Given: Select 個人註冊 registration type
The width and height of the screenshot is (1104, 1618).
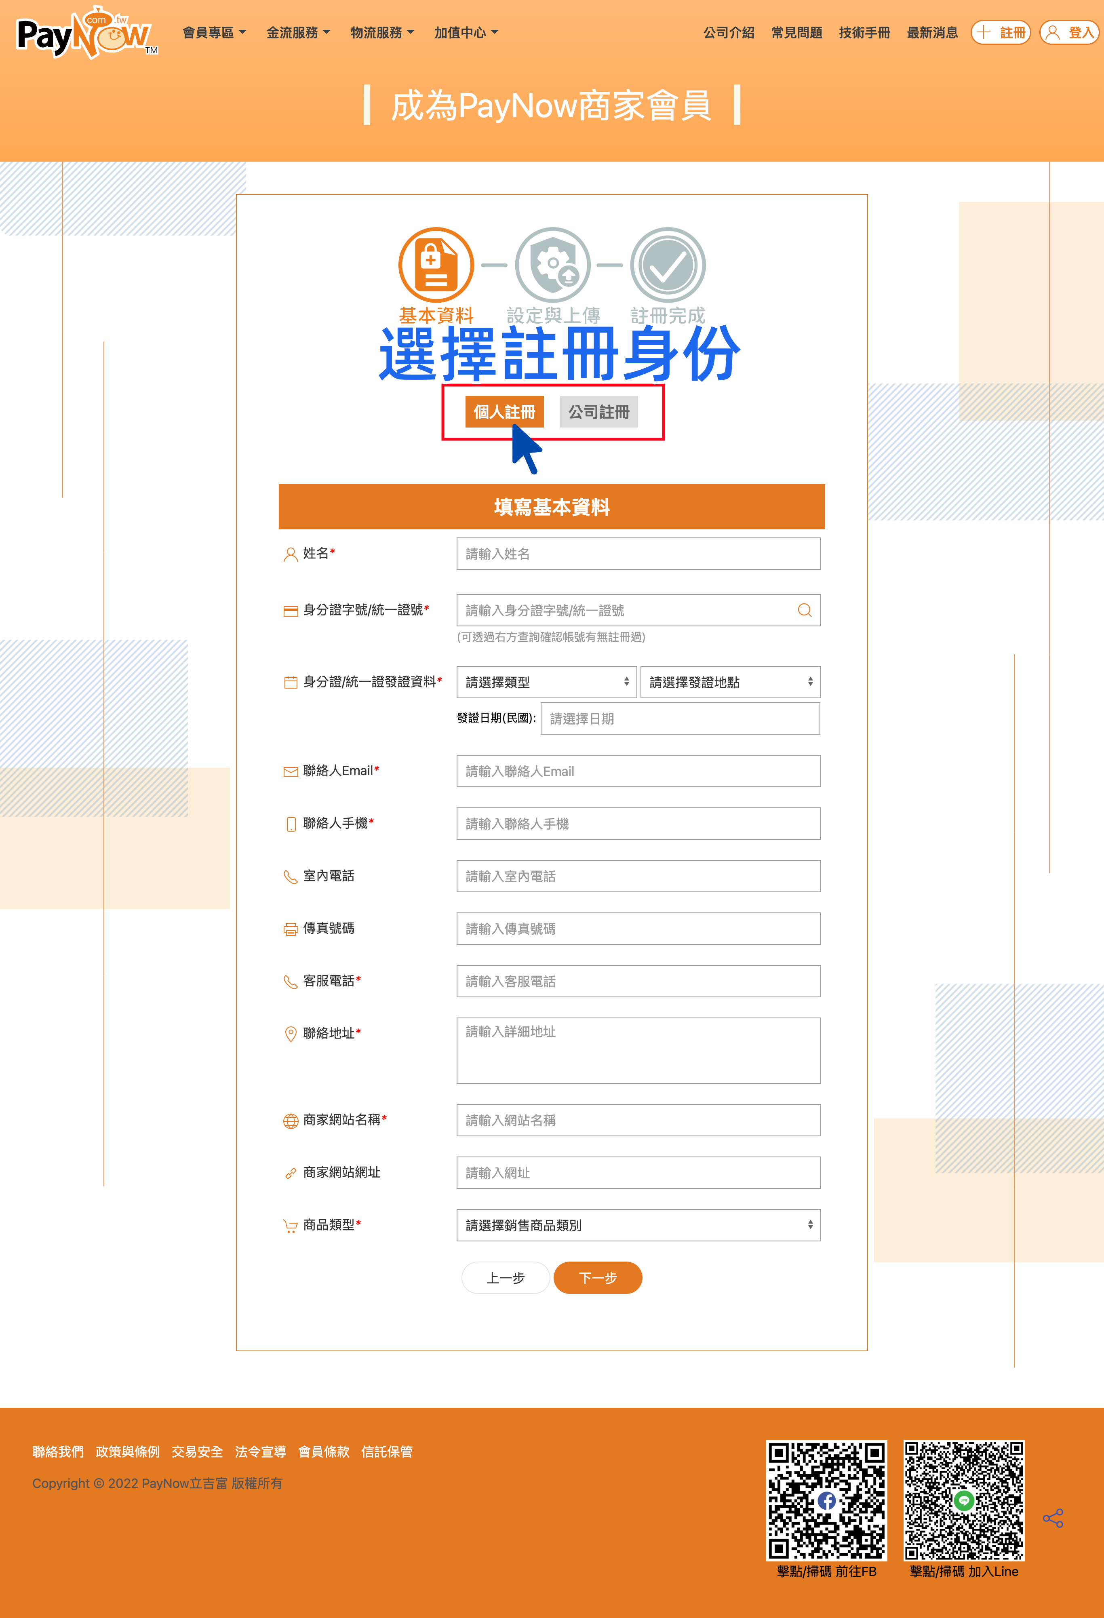Looking at the screenshot, I should coord(505,411).
